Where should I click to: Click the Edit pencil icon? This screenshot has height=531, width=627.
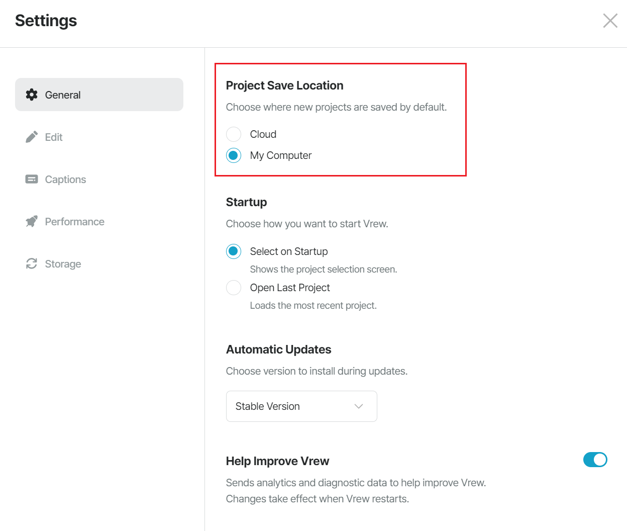point(32,137)
